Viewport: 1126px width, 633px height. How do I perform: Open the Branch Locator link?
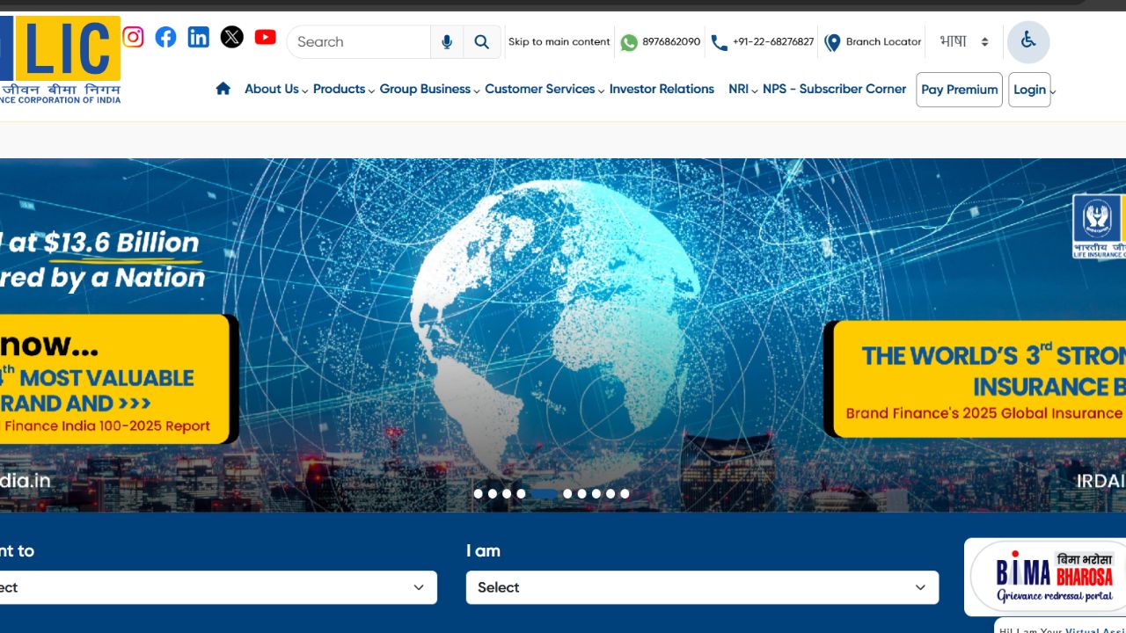click(x=873, y=42)
